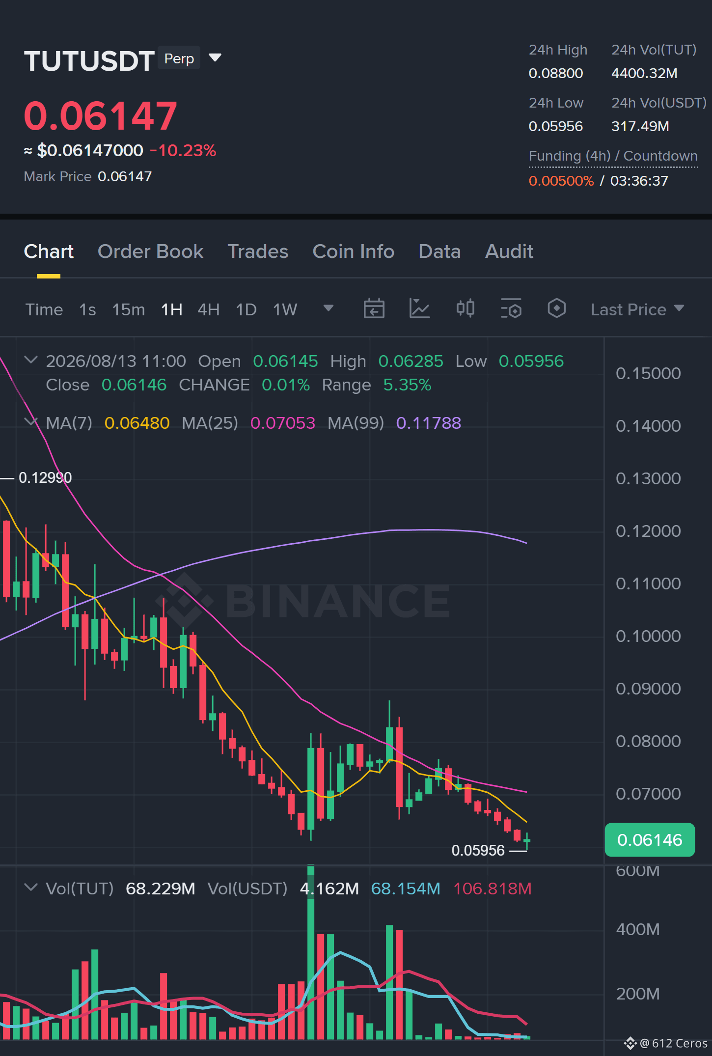The height and width of the screenshot is (1056, 712).
Task: Tap the large 0.06147 last price
Action: click(101, 116)
